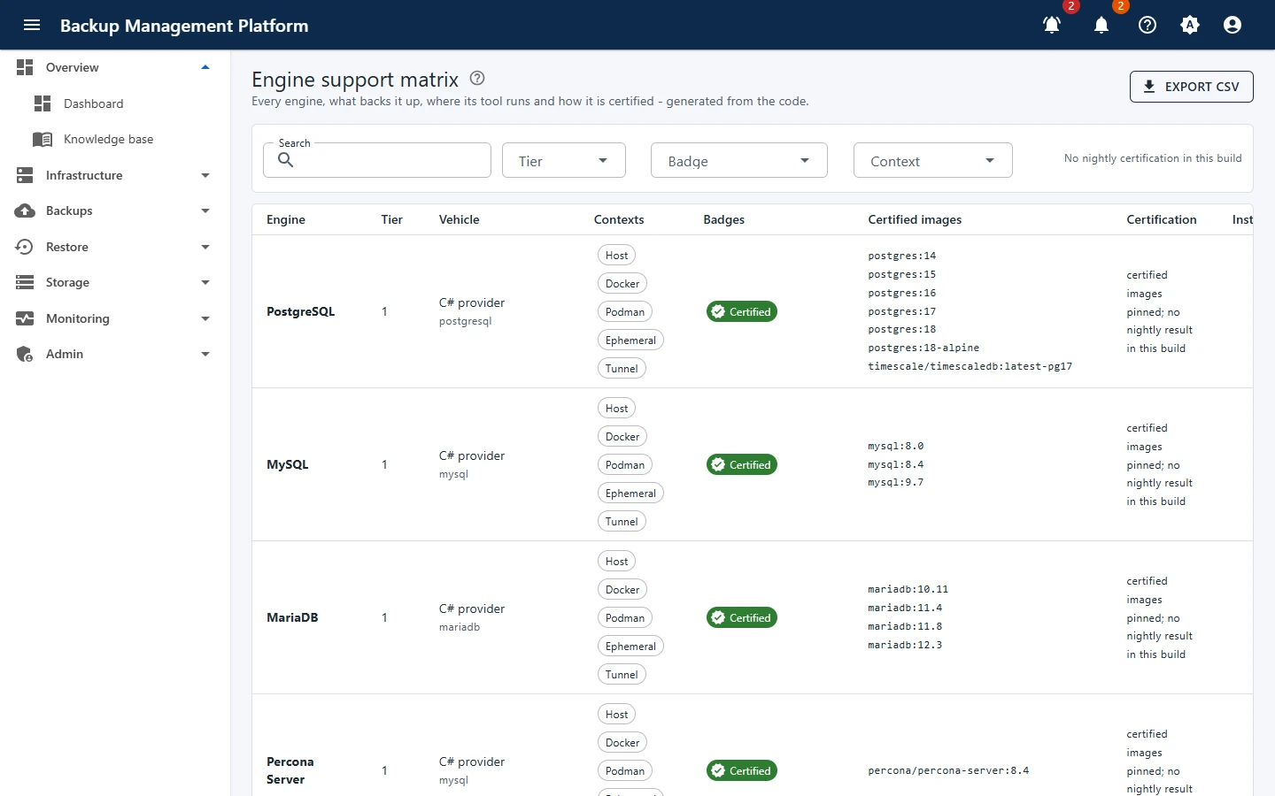Screen dimensions: 1275x796
Task: Click the Monitoring heartbeat icon
Action: point(25,318)
